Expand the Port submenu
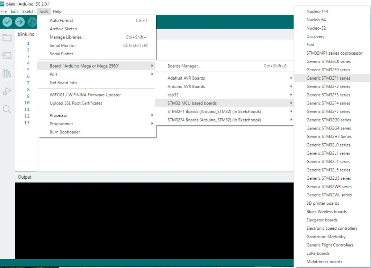This screenshot has height=268, width=371. coord(96,75)
